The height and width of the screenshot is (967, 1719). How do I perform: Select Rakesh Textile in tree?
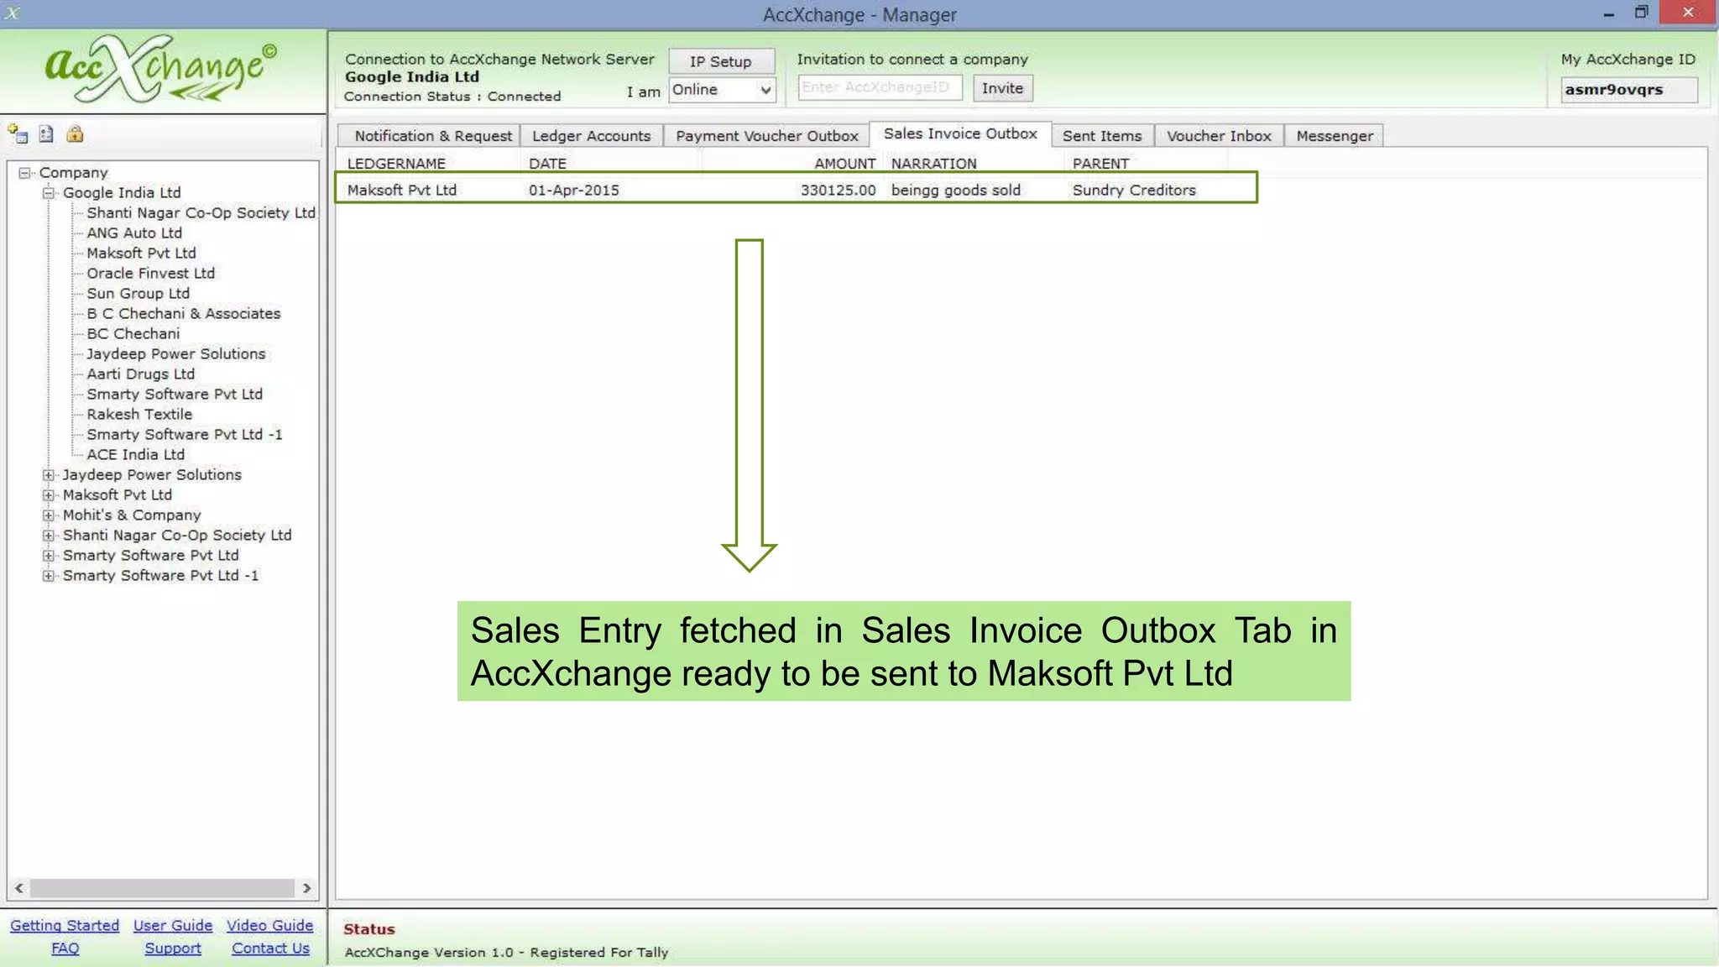(x=139, y=415)
